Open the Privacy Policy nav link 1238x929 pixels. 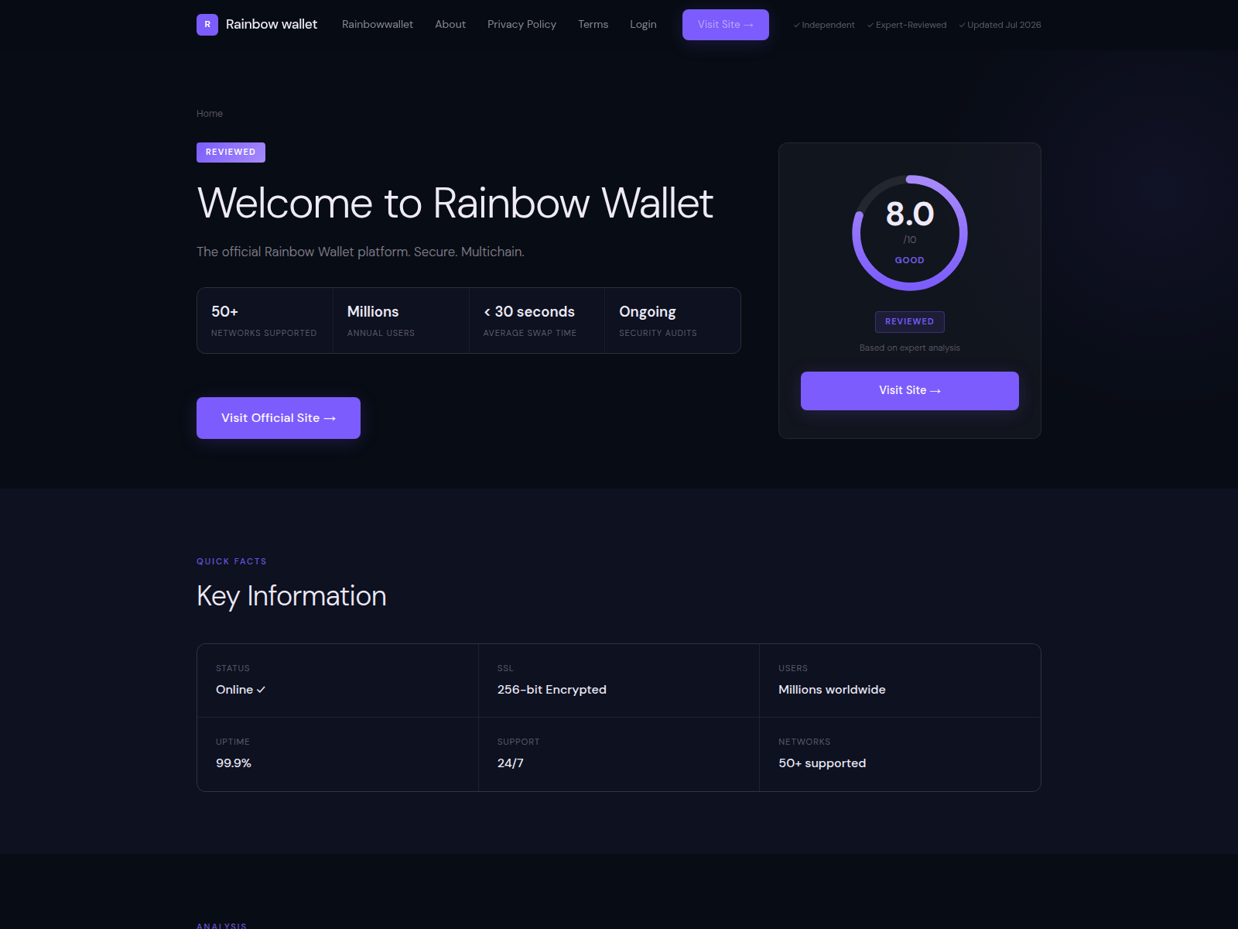pyautogui.click(x=522, y=25)
